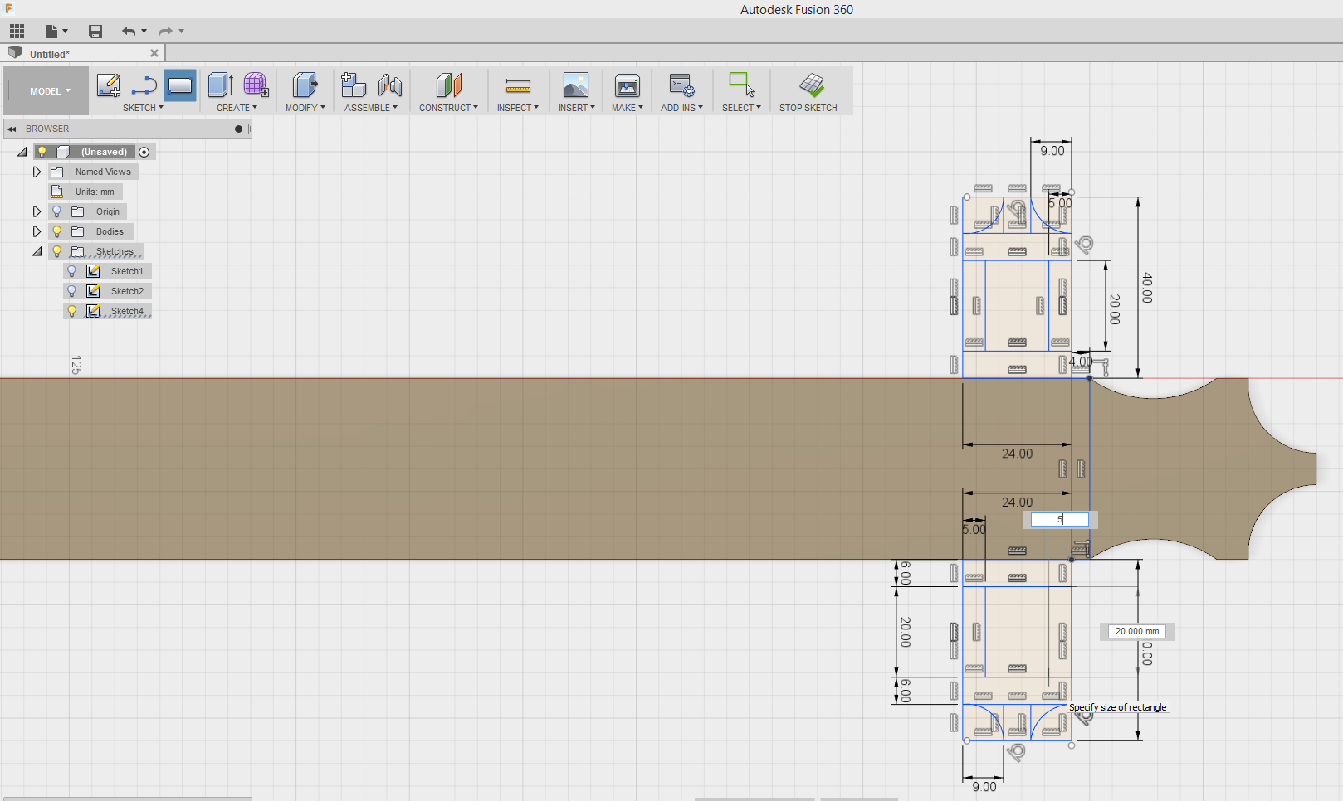Click the Undo arrow
This screenshot has width=1343, height=801.
click(x=129, y=32)
